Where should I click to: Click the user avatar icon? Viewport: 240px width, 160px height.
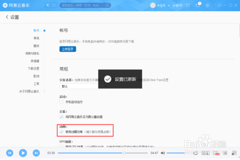tap(152, 6)
